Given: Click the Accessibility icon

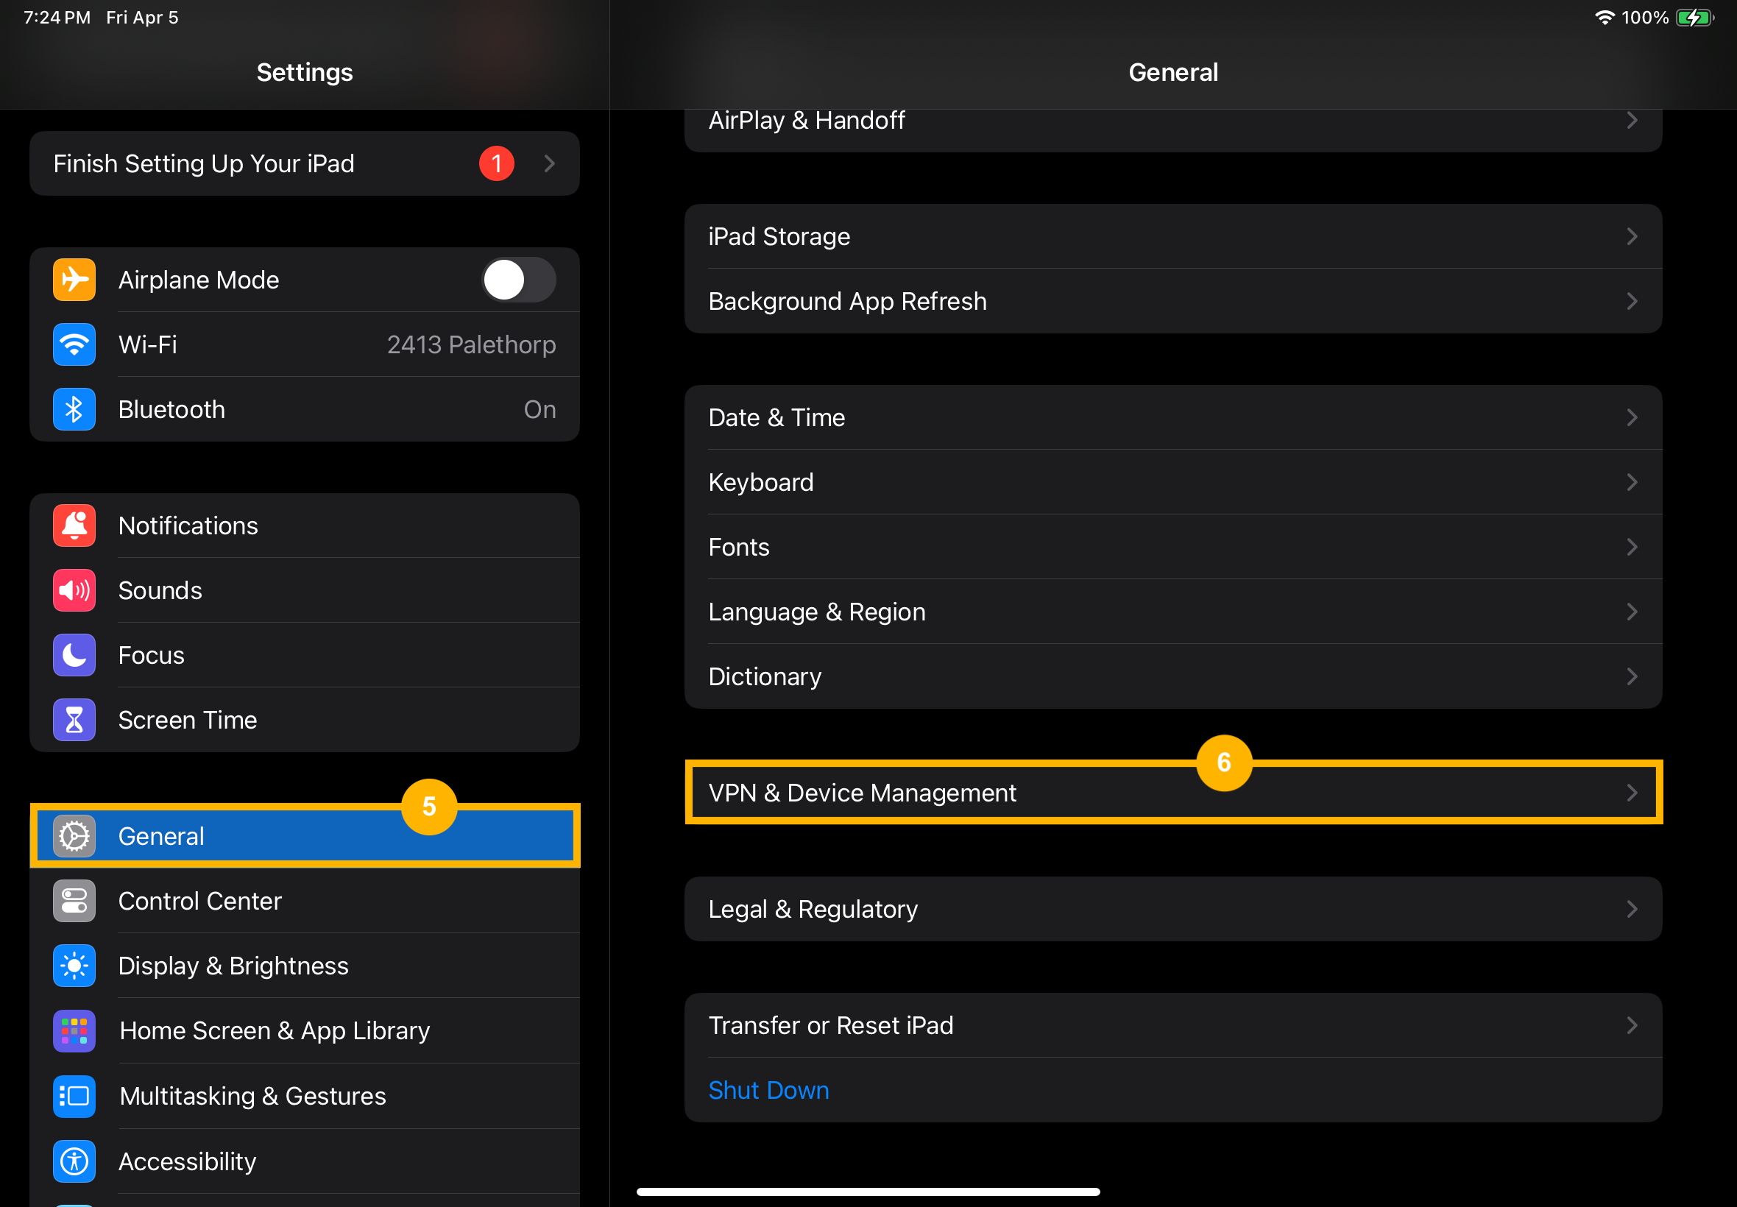Looking at the screenshot, I should (x=74, y=1161).
